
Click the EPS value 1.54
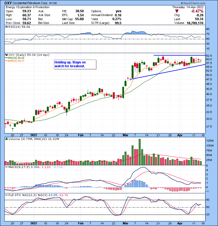click(80, 15)
